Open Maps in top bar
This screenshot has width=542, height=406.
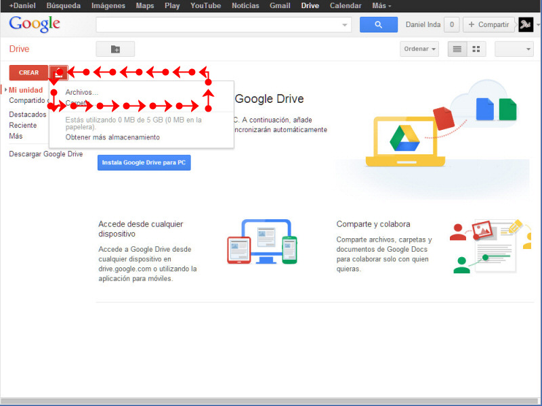pyautogui.click(x=145, y=5)
